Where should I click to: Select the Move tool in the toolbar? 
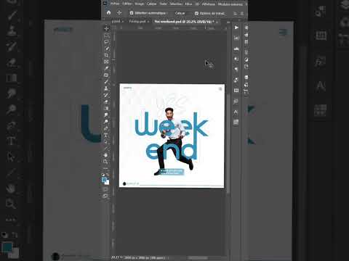tap(106, 29)
